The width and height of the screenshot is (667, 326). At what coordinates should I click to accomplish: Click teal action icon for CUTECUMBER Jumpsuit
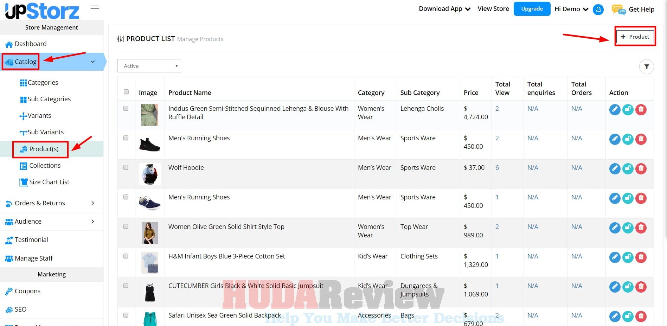[628, 287]
